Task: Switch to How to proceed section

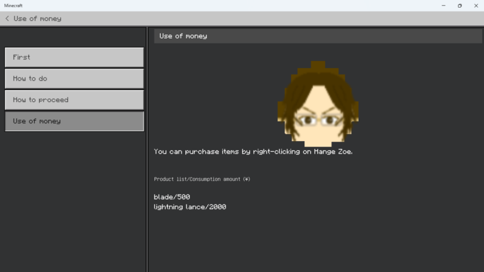Action: 74,99
